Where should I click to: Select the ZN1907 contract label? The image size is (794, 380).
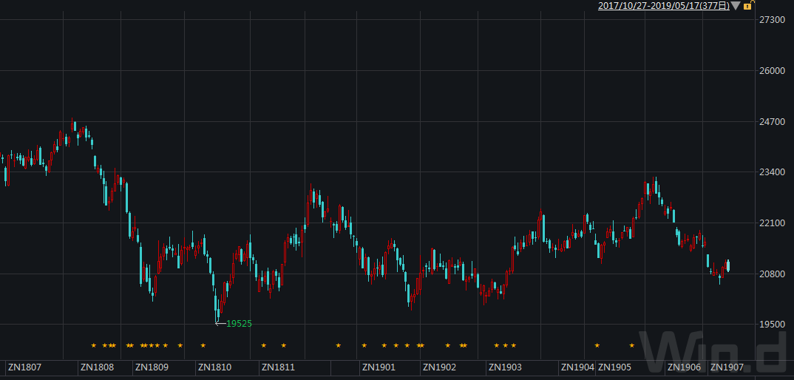tap(727, 367)
